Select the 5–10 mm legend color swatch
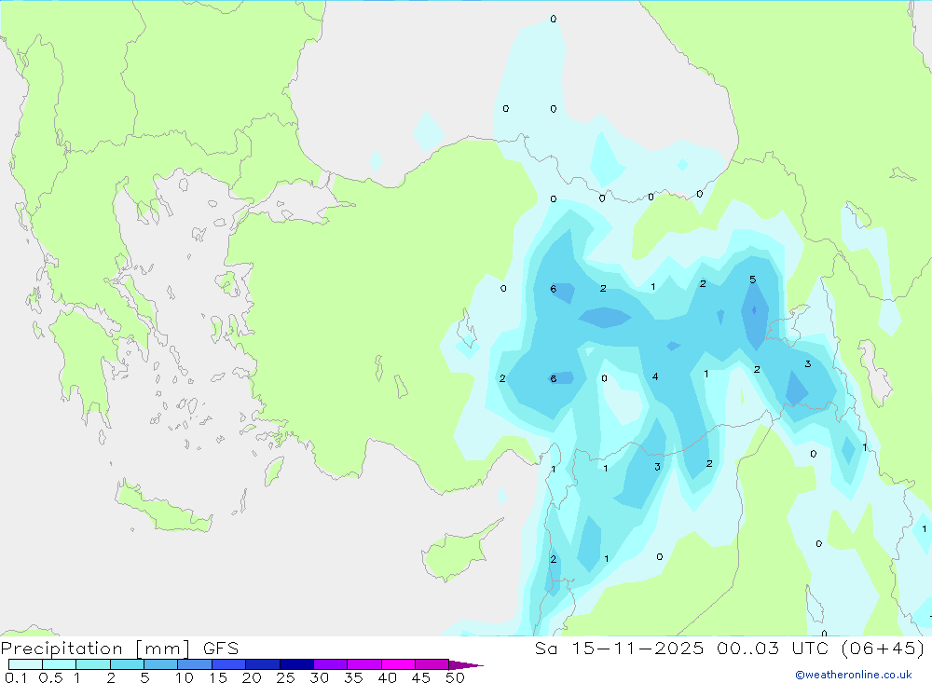The width and height of the screenshot is (932, 683). coord(161,664)
